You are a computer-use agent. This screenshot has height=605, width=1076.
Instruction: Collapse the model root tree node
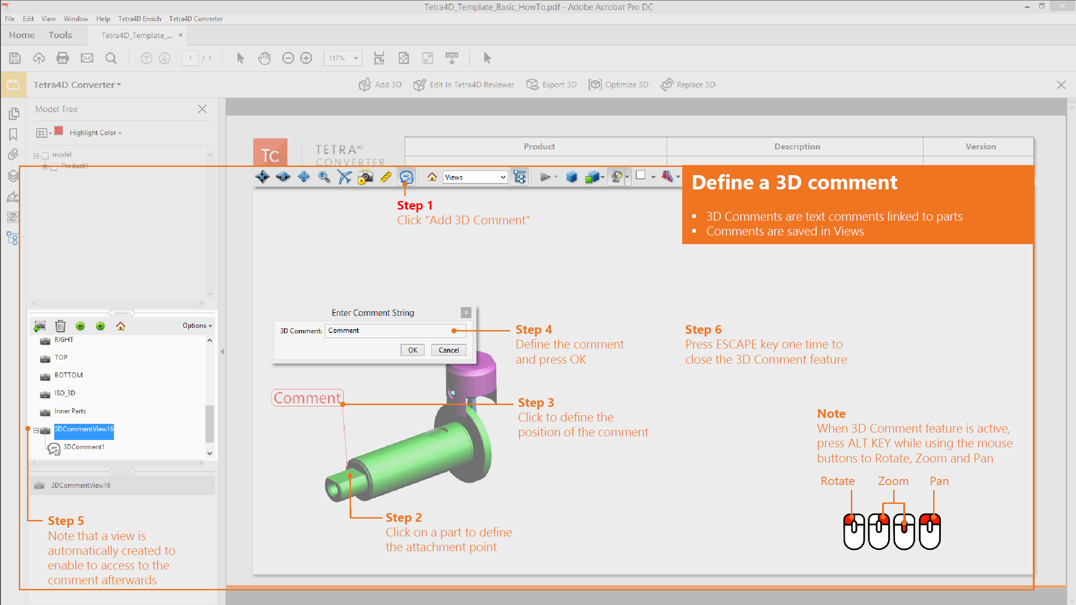tap(36, 156)
